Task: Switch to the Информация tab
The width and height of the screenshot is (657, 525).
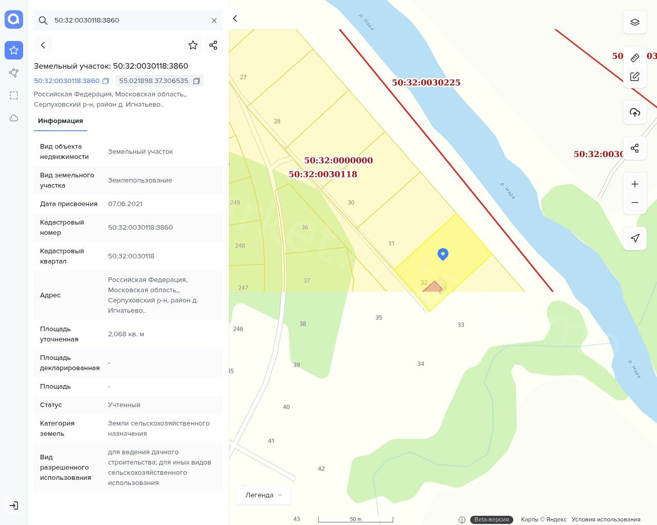Action: 61,121
